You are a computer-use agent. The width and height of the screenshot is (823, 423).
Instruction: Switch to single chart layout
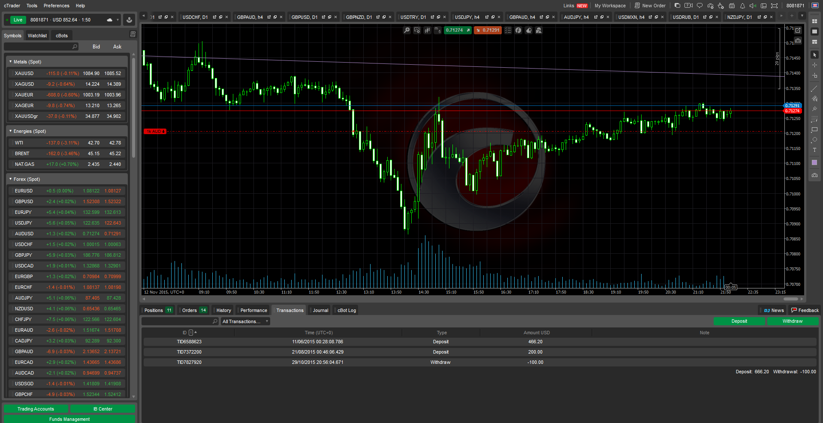click(814, 31)
